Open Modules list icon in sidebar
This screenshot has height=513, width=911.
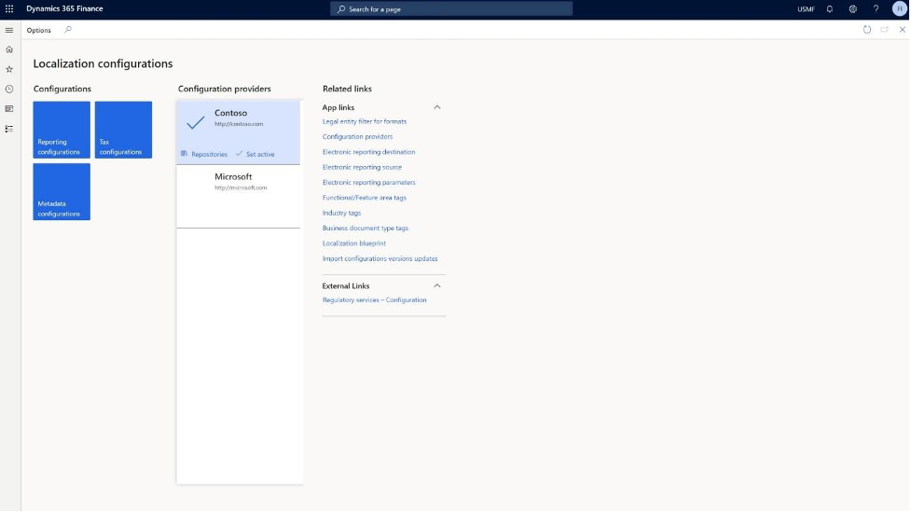tap(9, 129)
